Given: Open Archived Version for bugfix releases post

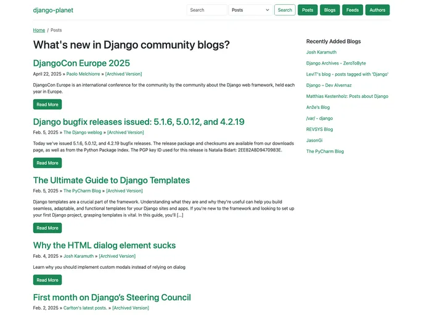Looking at the screenshot, I should pos(126,132).
